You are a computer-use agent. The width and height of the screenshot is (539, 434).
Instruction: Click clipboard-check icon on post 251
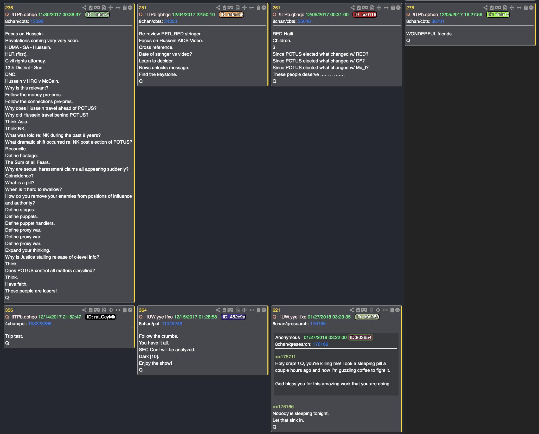(224, 8)
